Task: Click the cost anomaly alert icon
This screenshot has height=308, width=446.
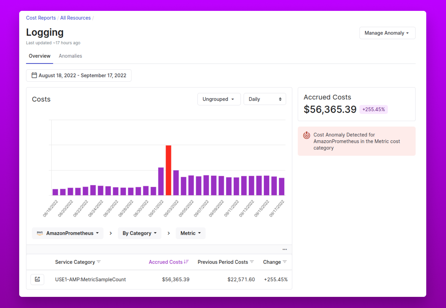Action: (x=307, y=135)
